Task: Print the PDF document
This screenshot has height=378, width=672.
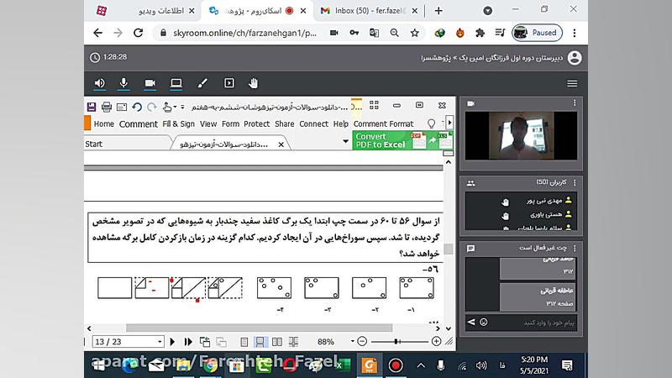Action: click(x=107, y=107)
